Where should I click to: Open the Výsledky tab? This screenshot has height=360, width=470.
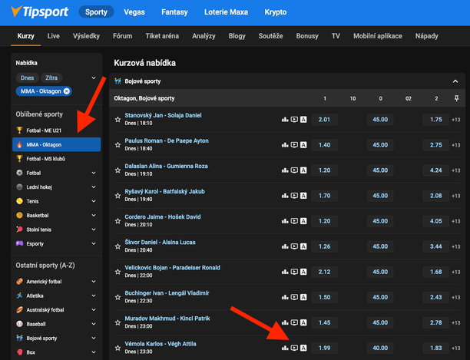click(86, 36)
